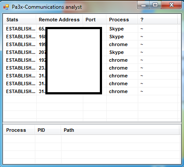Close the Communications analyst window
Image resolution: width=184 pixels, height=167 pixels.
171,5
